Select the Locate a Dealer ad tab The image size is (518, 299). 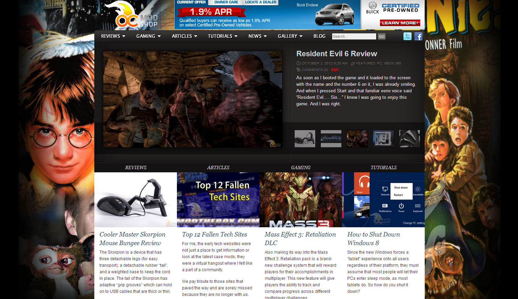[261, 2]
